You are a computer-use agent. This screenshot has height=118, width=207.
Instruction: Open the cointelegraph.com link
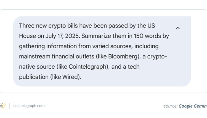(29, 106)
